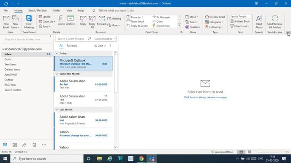This screenshot has width=291, height=163.
Task: Open the Folder ribbon tab
Action: pos(56,10)
